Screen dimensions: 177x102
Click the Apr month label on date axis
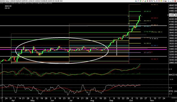click(13, 100)
